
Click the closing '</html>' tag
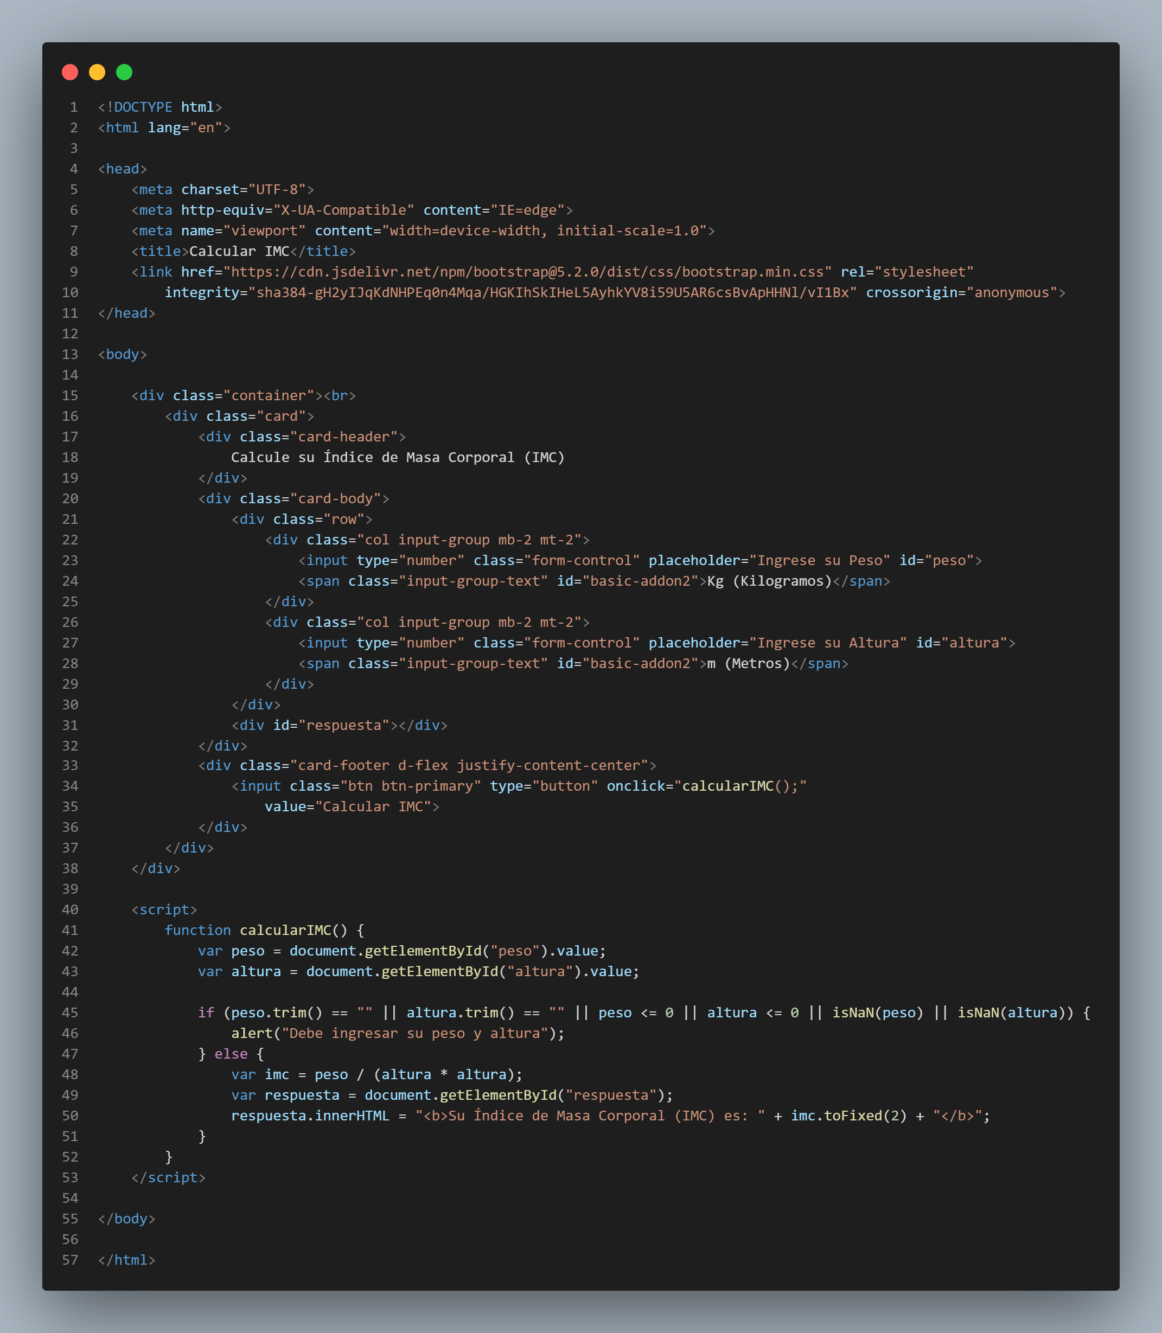126,1260
